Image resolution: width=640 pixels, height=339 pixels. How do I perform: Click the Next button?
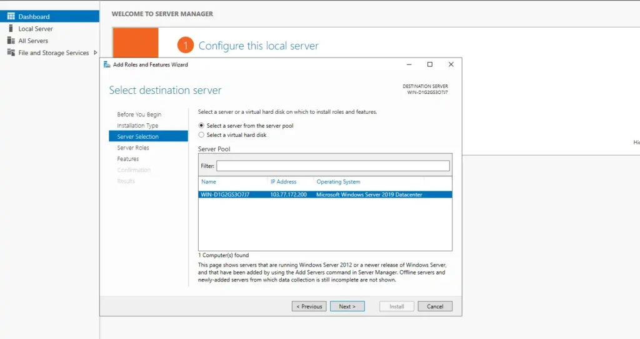coord(347,306)
